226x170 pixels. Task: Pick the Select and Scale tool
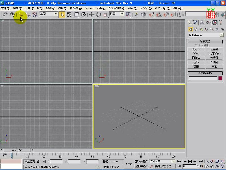pyautogui.click(x=106, y=15)
